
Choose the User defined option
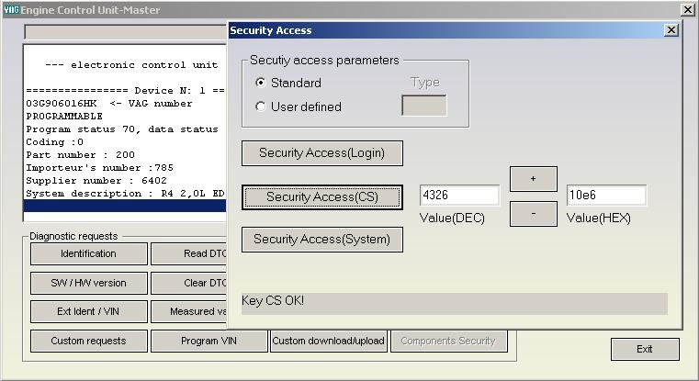click(x=260, y=106)
